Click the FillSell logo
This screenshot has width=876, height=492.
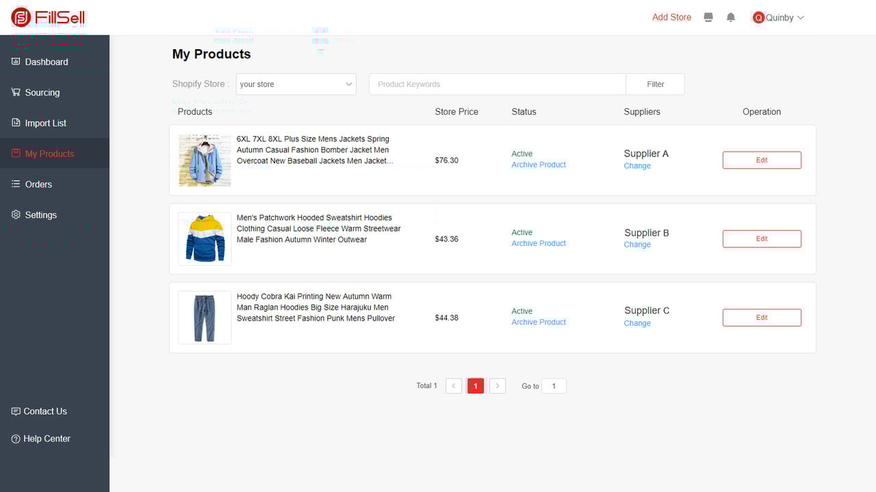48,17
